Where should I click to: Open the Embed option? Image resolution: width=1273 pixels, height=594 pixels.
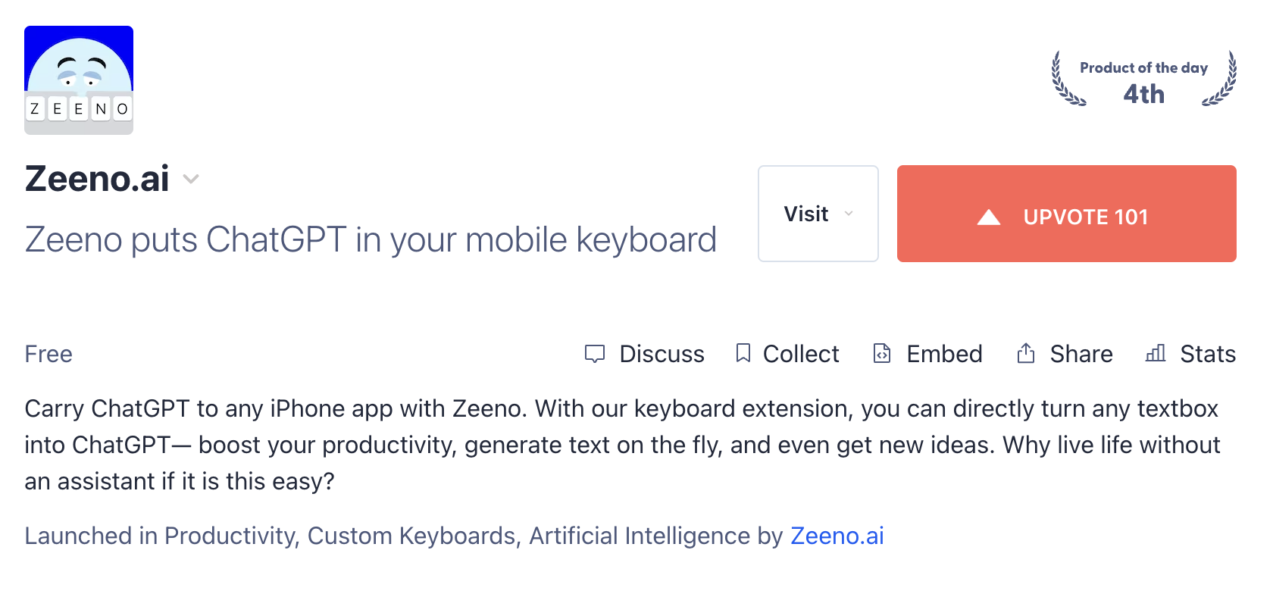point(928,354)
